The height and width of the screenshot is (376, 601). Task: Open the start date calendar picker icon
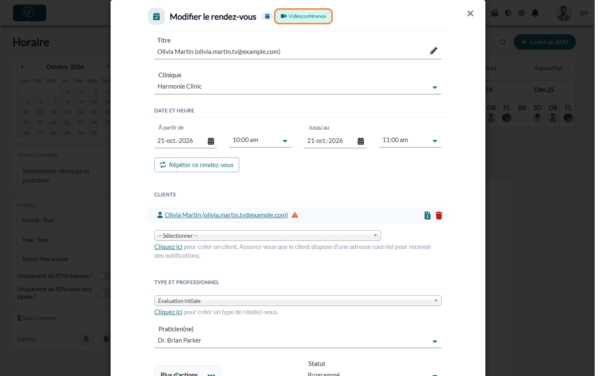[x=211, y=141]
